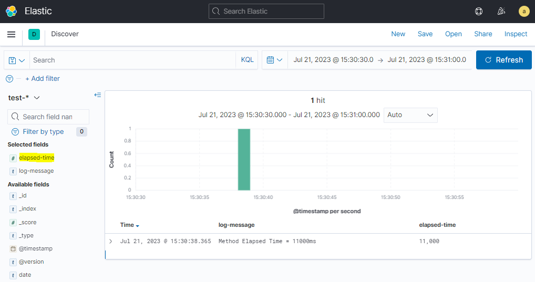Click the Elastic logo icon

coord(11,11)
